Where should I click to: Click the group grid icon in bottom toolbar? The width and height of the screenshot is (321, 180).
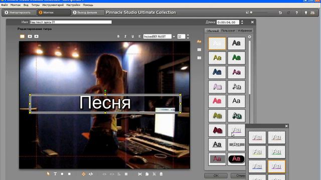coord(126,174)
